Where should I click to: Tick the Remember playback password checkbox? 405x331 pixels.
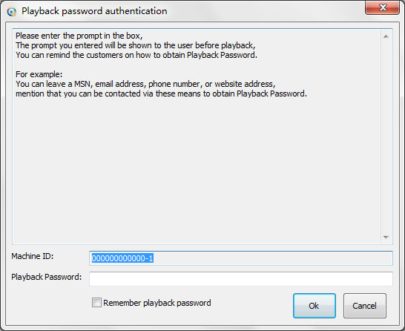[96, 302]
